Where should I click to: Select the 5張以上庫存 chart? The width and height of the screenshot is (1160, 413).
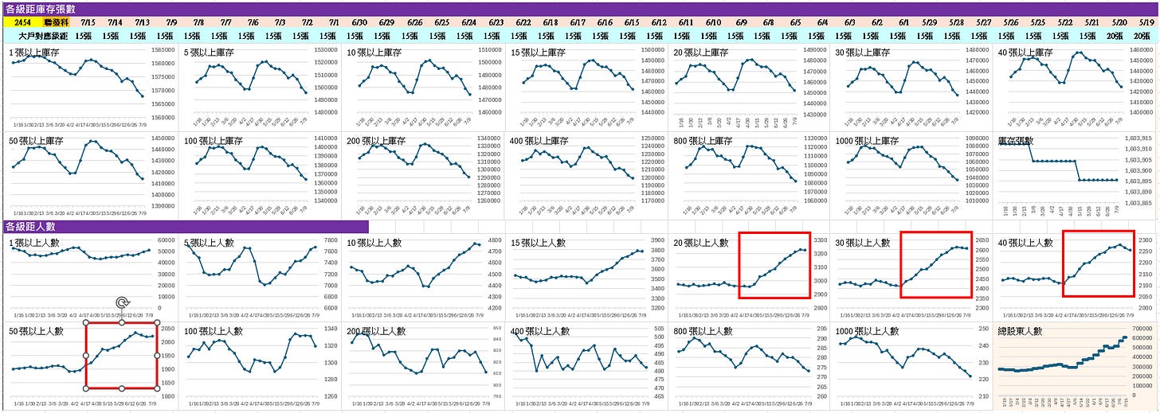point(261,86)
